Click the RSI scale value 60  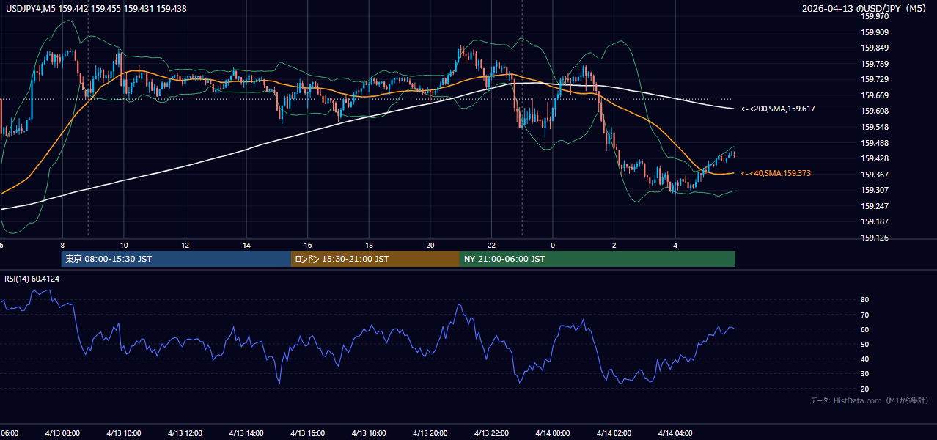865,329
